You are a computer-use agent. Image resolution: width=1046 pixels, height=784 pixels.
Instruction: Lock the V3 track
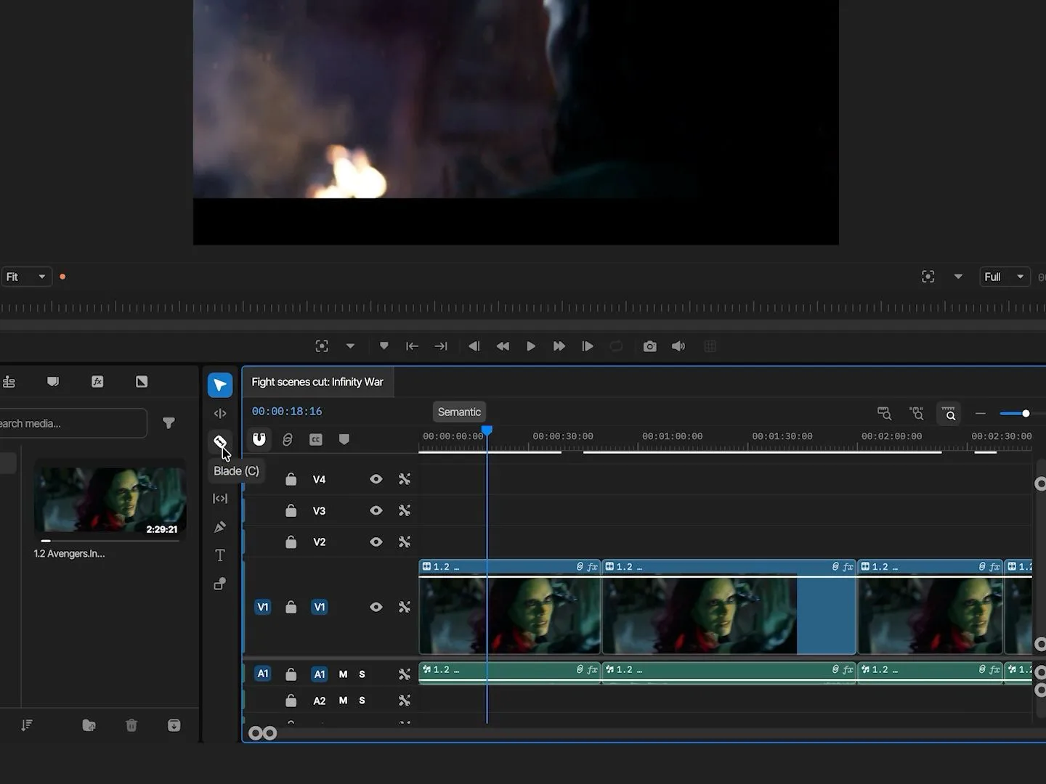coord(291,511)
